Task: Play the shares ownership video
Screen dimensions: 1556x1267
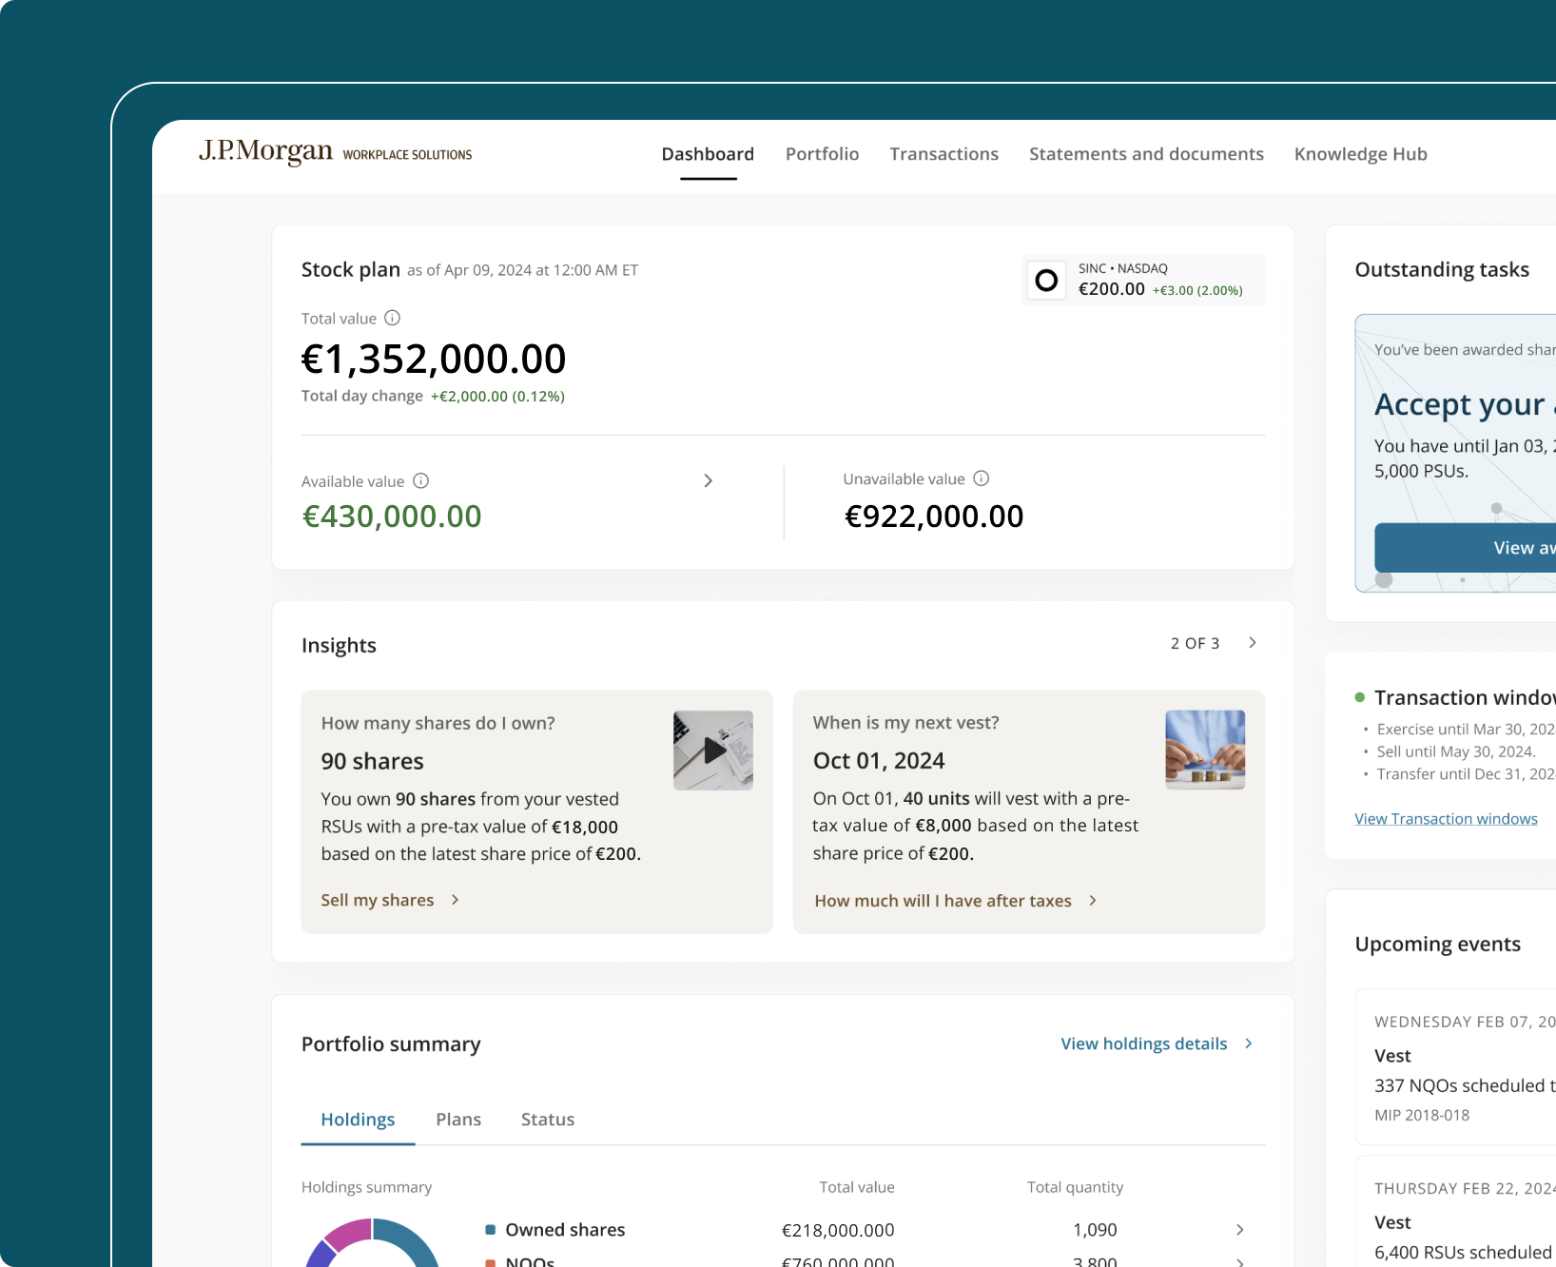Action: (x=712, y=749)
